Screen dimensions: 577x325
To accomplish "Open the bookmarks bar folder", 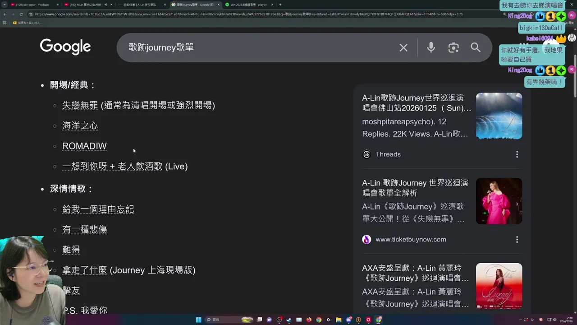I will pos(27,23).
